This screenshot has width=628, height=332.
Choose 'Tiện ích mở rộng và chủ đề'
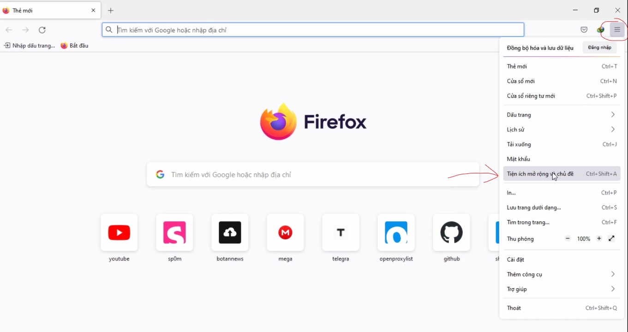click(x=562, y=174)
